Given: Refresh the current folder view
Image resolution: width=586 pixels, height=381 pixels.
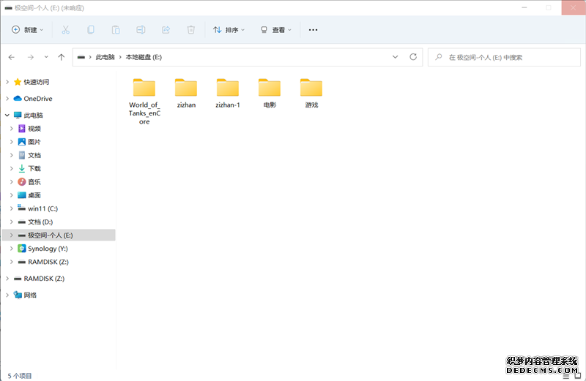Looking at the screenshot, I should (413, 57).
